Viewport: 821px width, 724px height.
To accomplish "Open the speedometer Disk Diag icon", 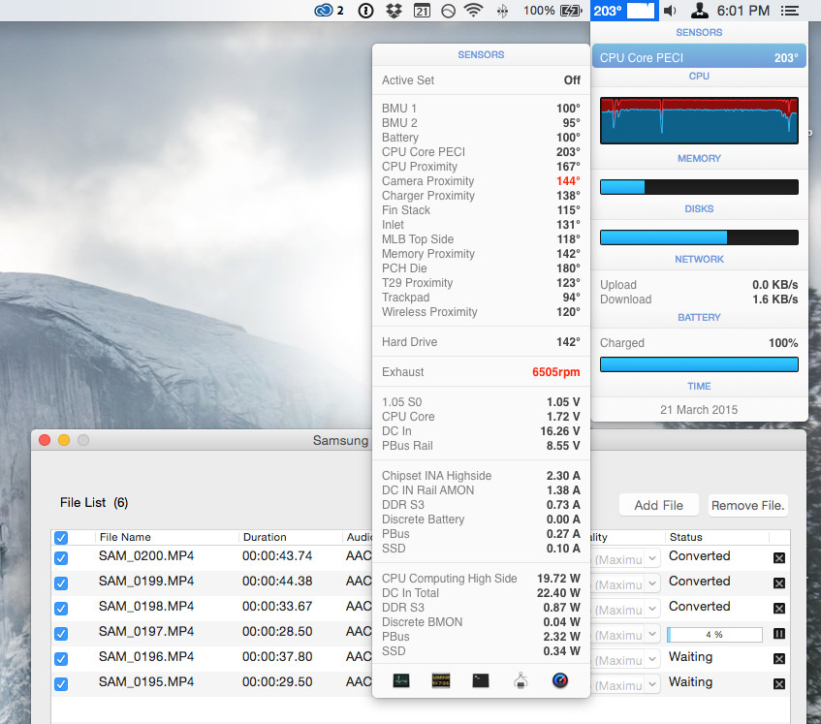I will point(560,680).
